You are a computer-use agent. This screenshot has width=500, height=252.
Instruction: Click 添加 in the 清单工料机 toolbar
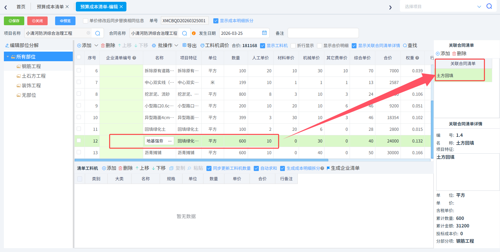tap(109, 168)
